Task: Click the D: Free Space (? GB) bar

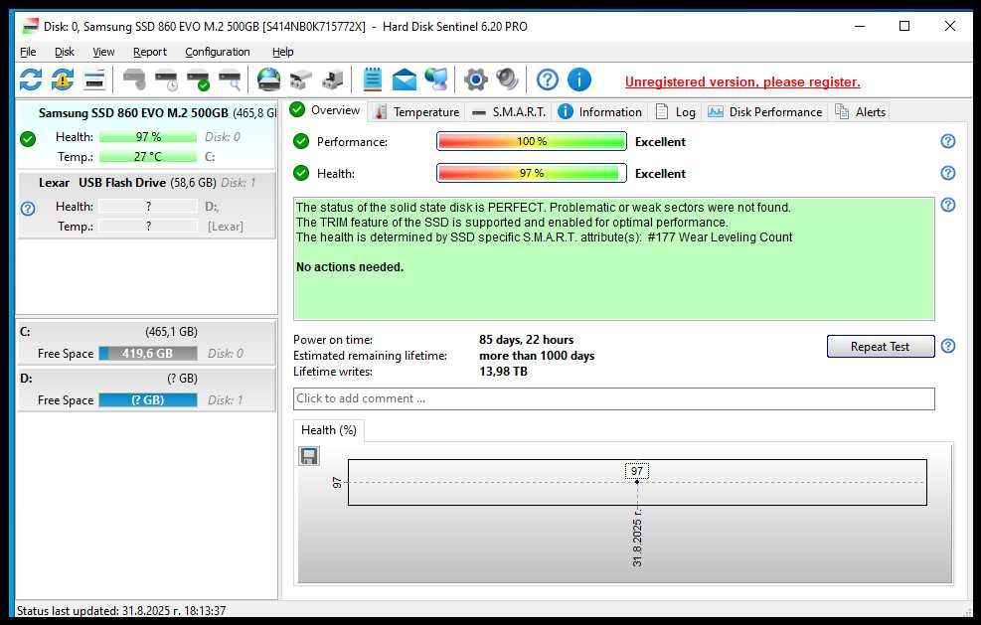Action: (x=148, y=400)
